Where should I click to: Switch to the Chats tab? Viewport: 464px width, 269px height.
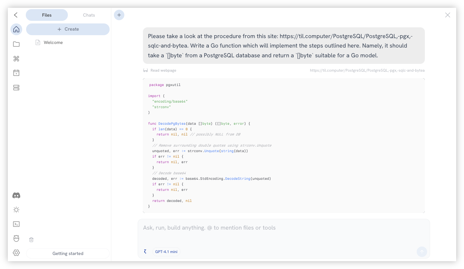(x=89, y=15)
